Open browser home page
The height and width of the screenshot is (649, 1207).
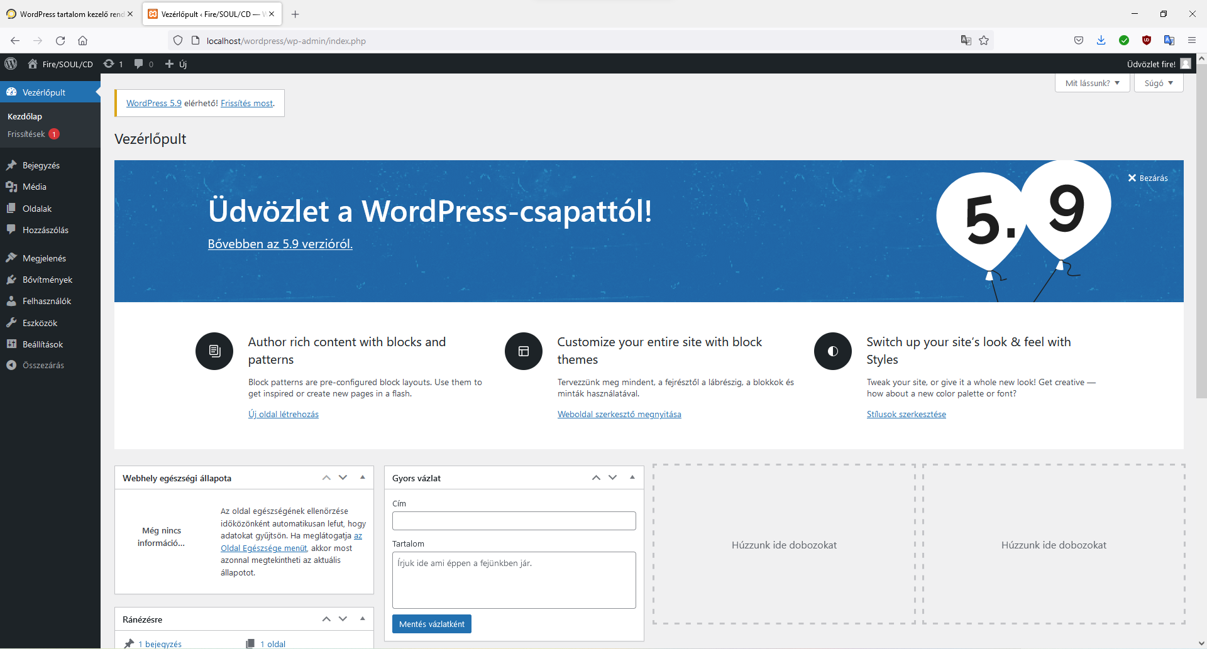[x=82, y=40]
